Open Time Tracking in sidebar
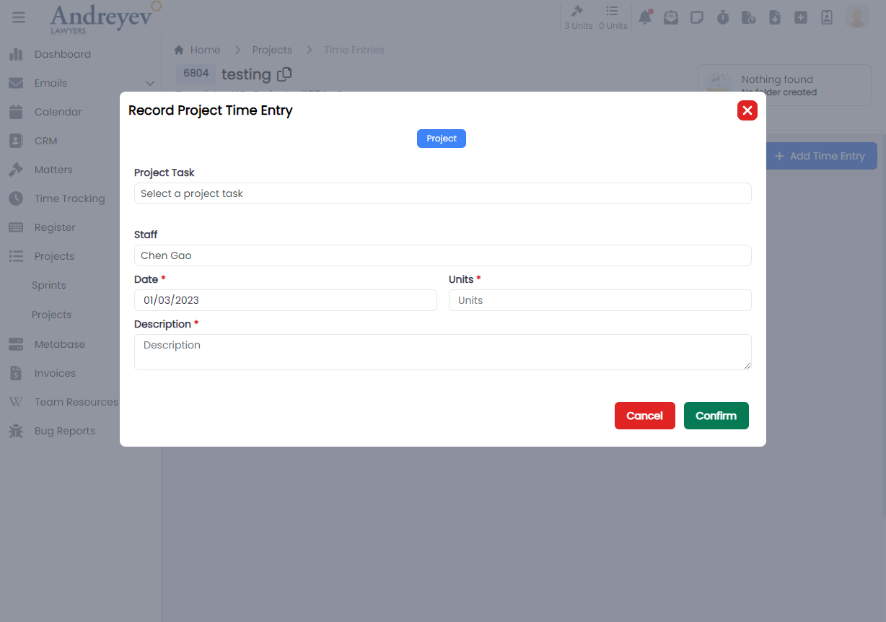Image resolution: width=886 pixels, height=622 pixels. (x=69, y=198)
